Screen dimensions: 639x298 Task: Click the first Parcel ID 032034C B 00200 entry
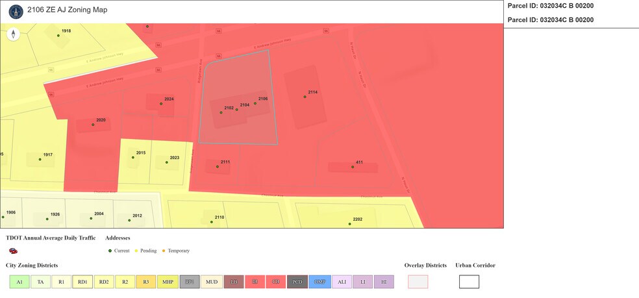(549, 6)
